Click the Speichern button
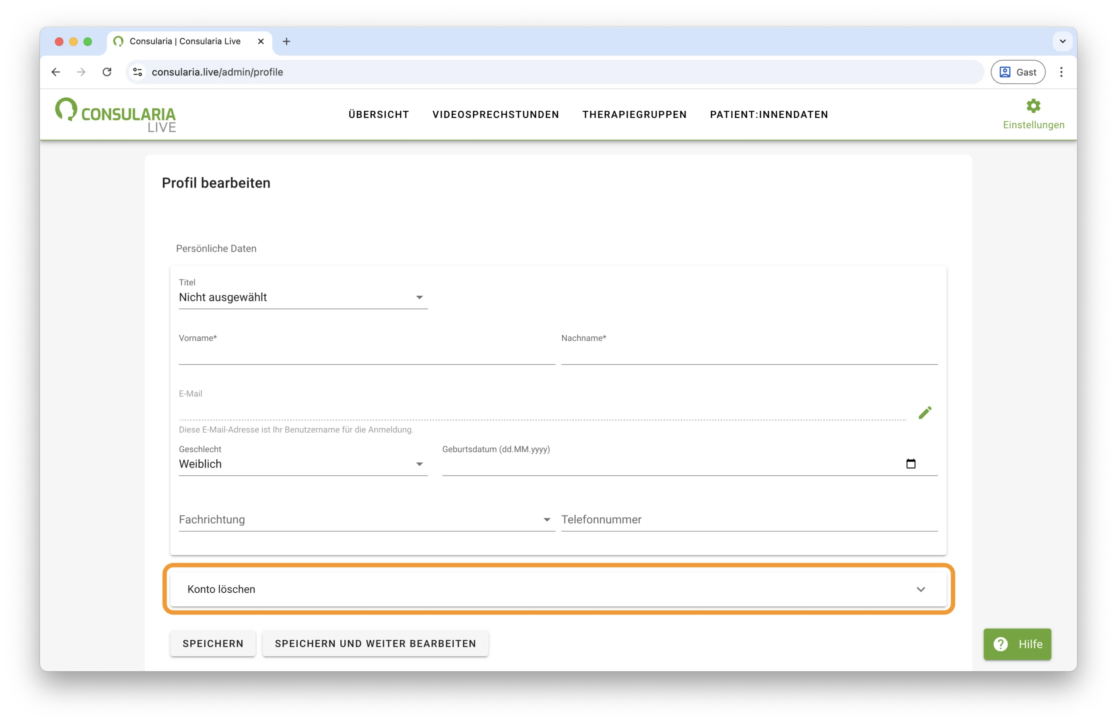The height and width of the screenshot is (724, 1117). click(212, 643)
